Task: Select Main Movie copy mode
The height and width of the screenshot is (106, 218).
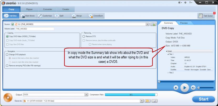Action: click(28, 16)
